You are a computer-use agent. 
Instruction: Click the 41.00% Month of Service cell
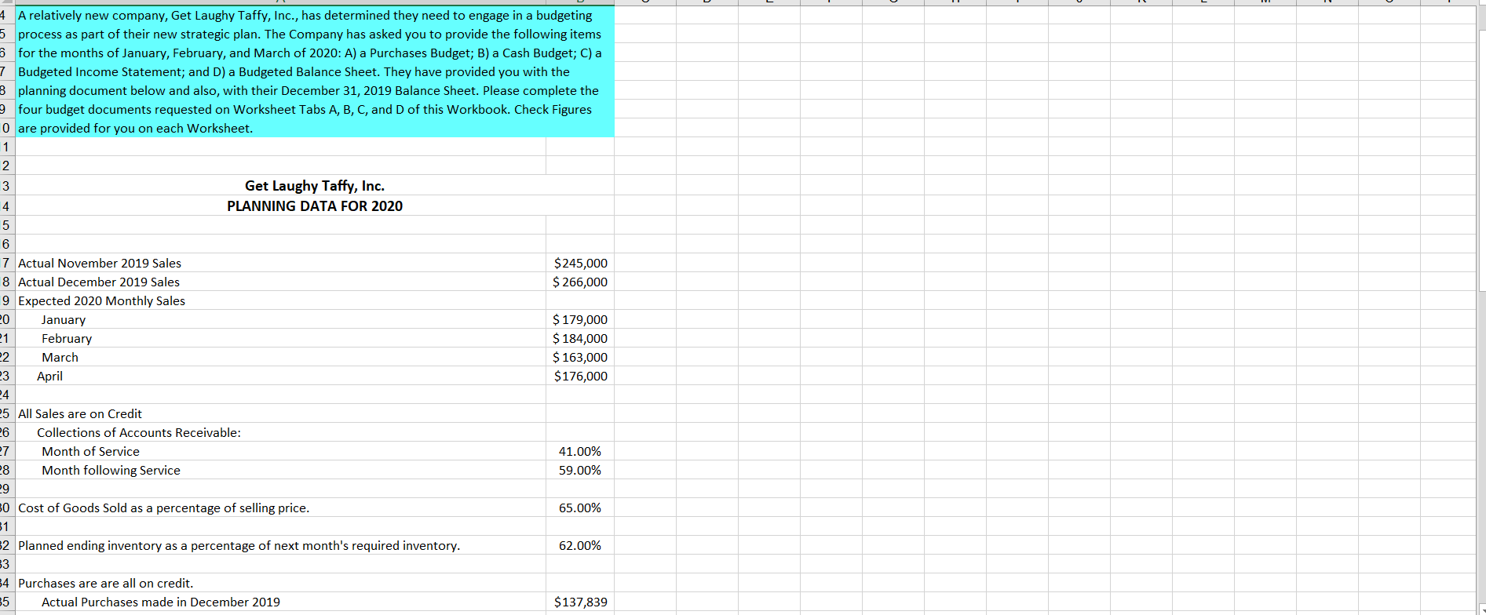580,451
